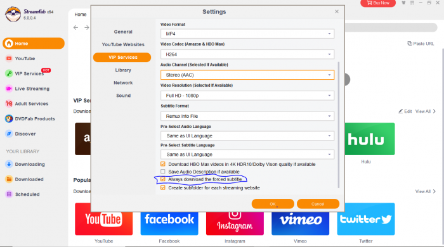Select the Sound settings tab
The height and width of the screenshot is (247, 444).
(x=123, y=95)
